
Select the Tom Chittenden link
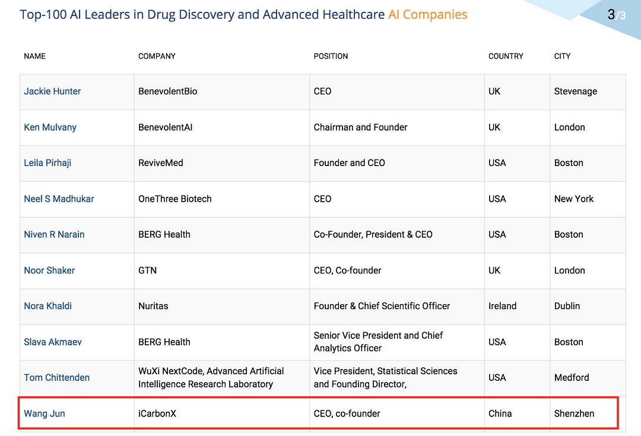[x=56, y=377]
